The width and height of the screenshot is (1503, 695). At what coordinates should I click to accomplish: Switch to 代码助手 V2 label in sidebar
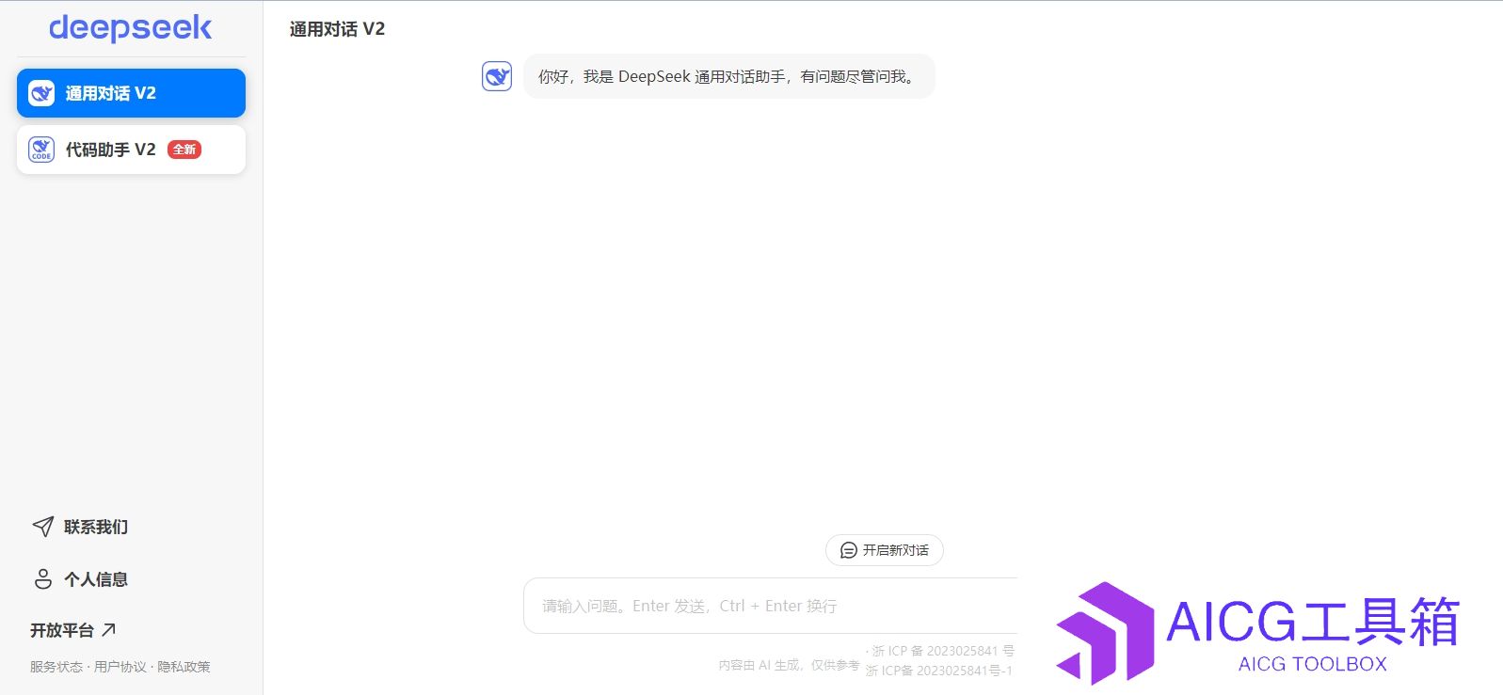click(x=110, y=150)
